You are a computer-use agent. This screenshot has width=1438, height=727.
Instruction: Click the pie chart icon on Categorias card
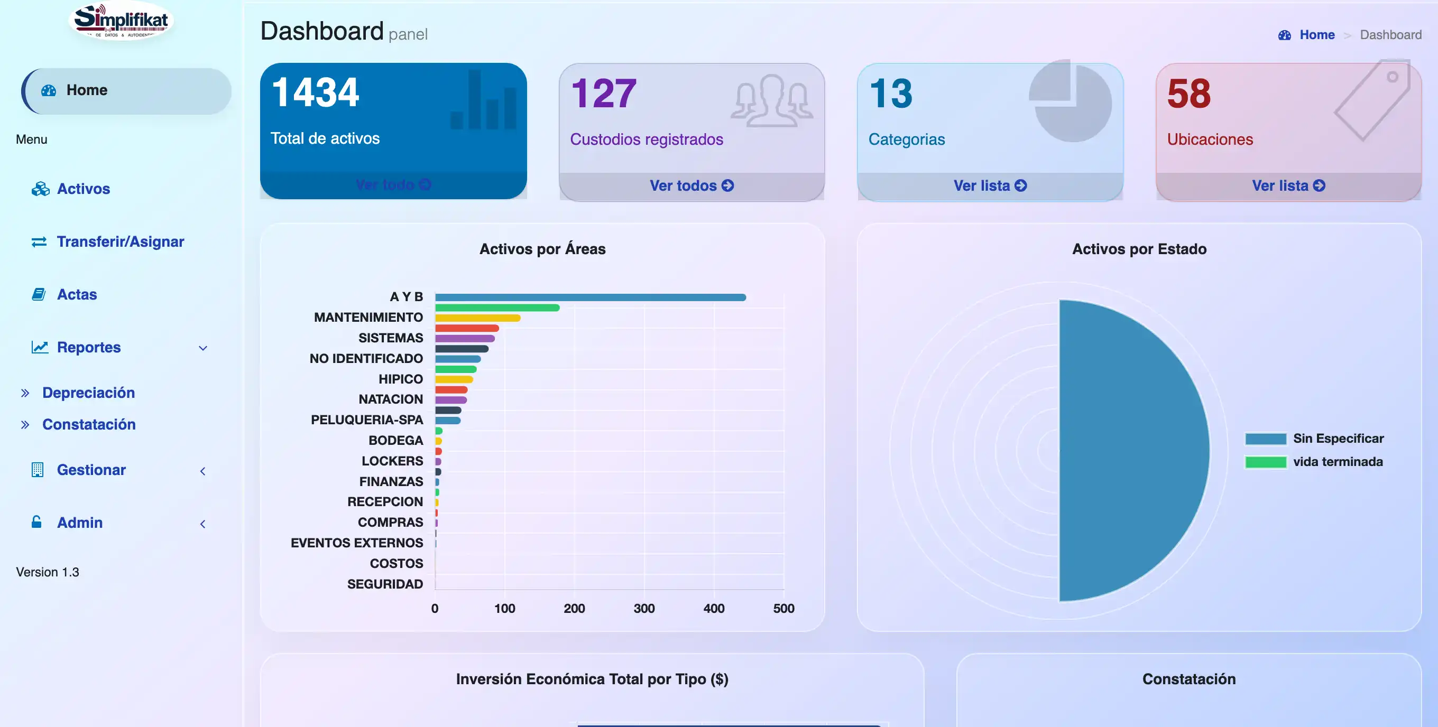coord(1070,100)
